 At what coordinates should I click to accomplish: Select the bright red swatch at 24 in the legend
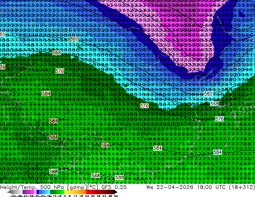click(x=88, y=192)
